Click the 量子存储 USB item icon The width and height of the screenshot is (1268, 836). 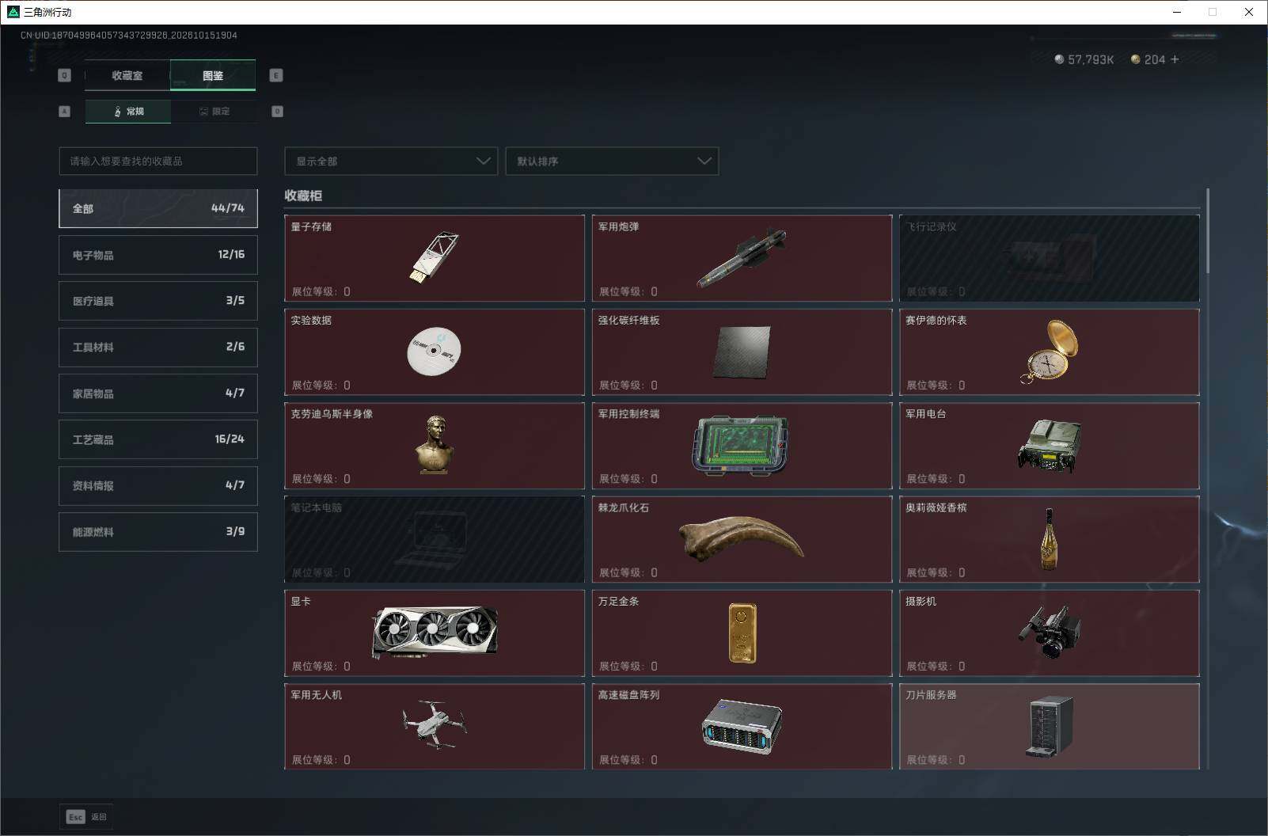click(435, 257)
